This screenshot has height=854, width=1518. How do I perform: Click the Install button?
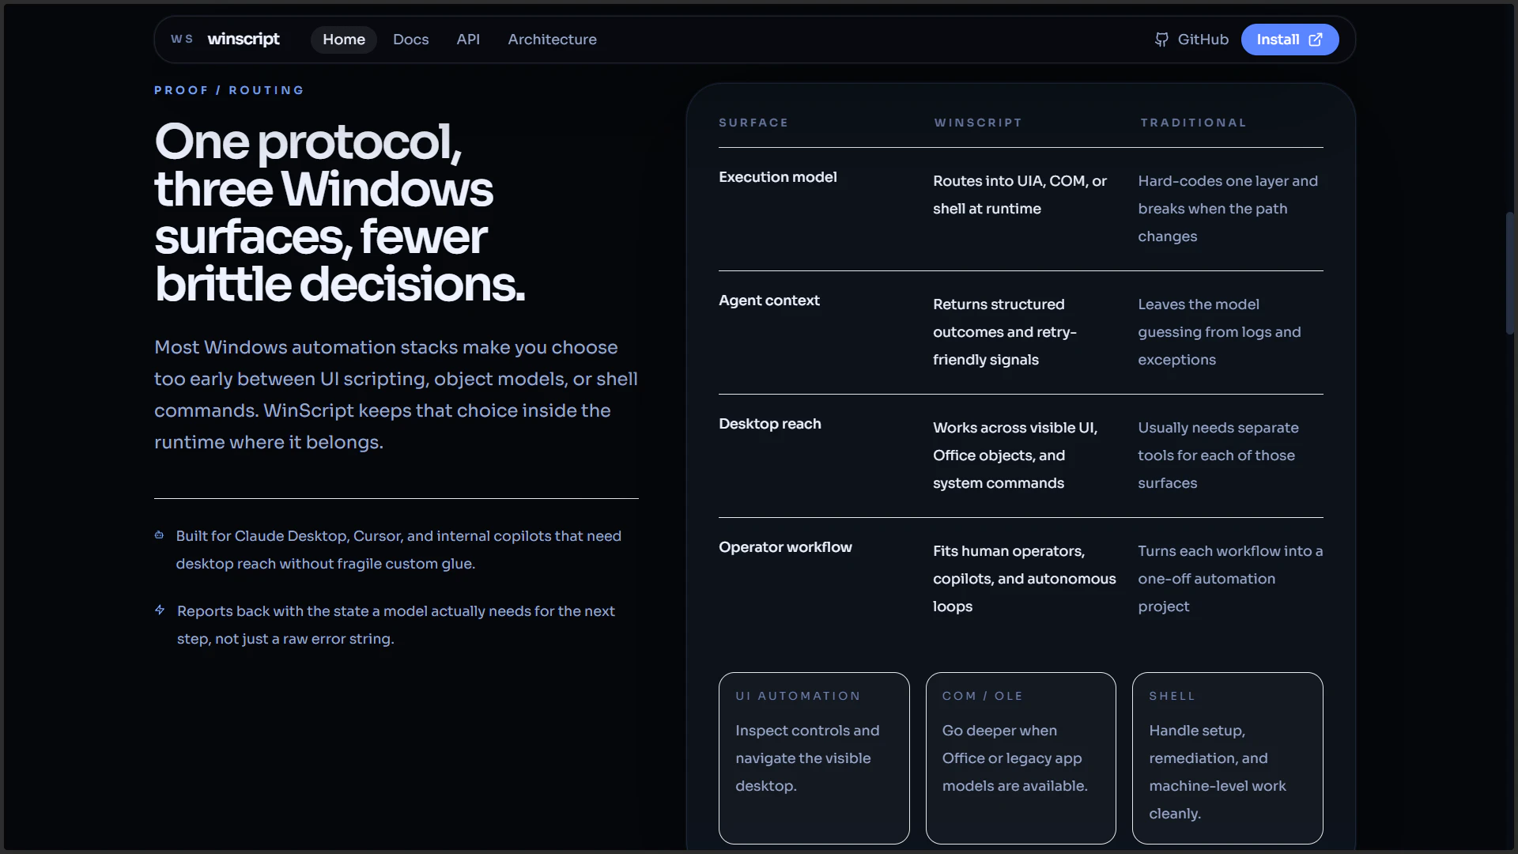(x=1290, y=39)
